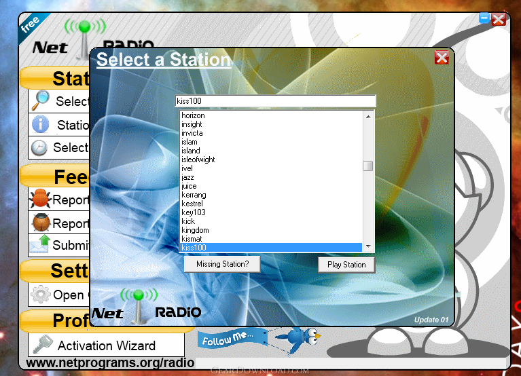Click the red bug Report icon
This screenshot has height=376, width=521.
point(40,199)
